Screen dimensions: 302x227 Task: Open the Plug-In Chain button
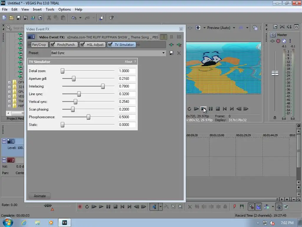pos(171,45)
